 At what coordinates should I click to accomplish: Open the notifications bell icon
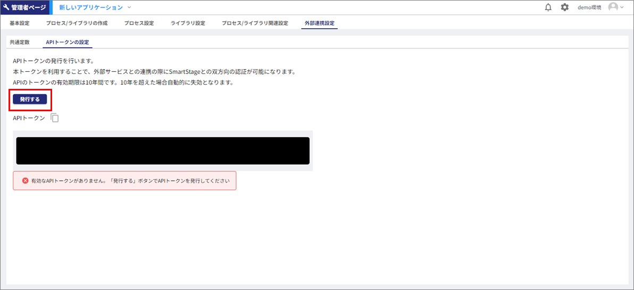click(548, 7)
